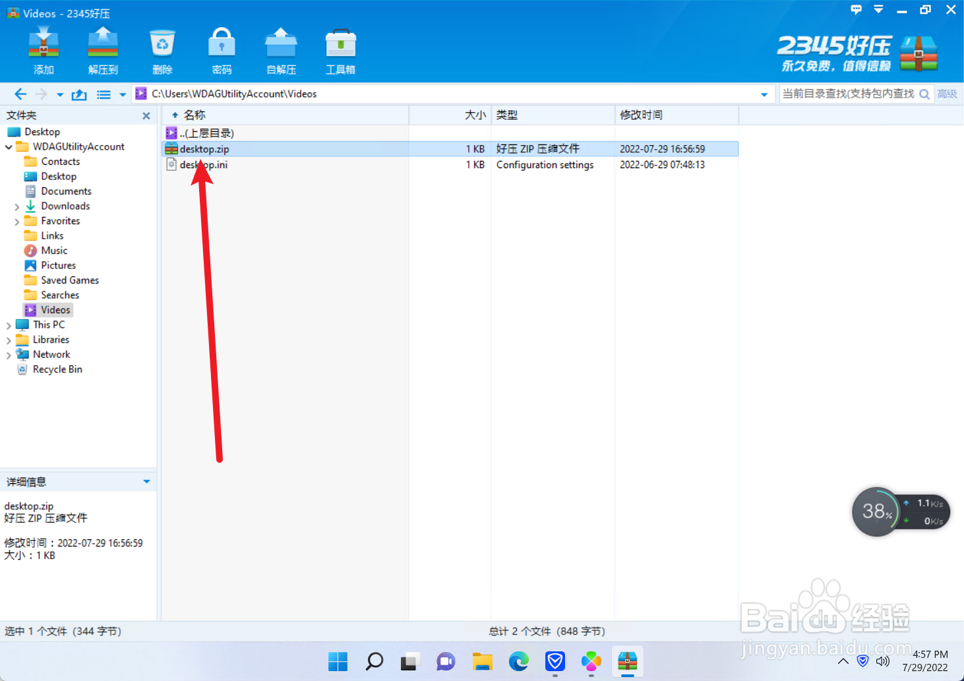Open the address bar history dropdown
The image size is (964, 681).
click(x=764, y=94)
